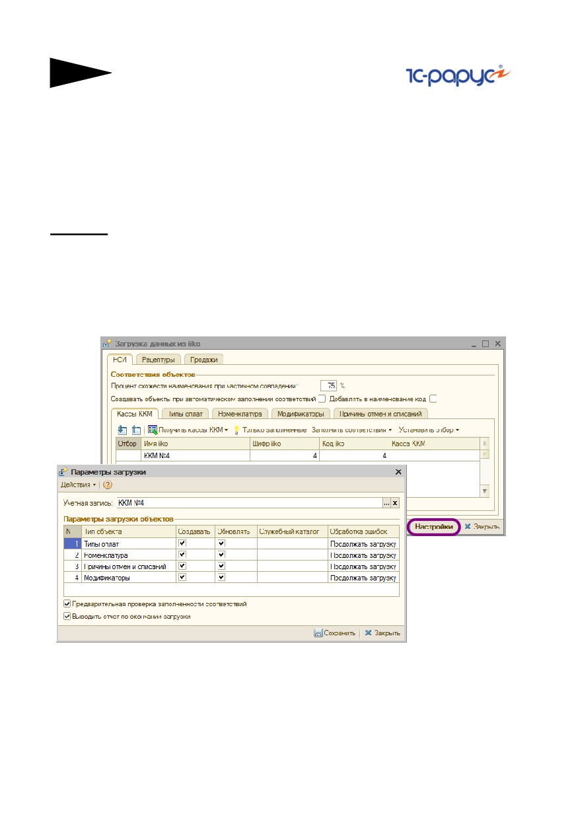The image size is (578, 819).
Task: Click the similarity percent field 75
Action: [x=328, y=385]
